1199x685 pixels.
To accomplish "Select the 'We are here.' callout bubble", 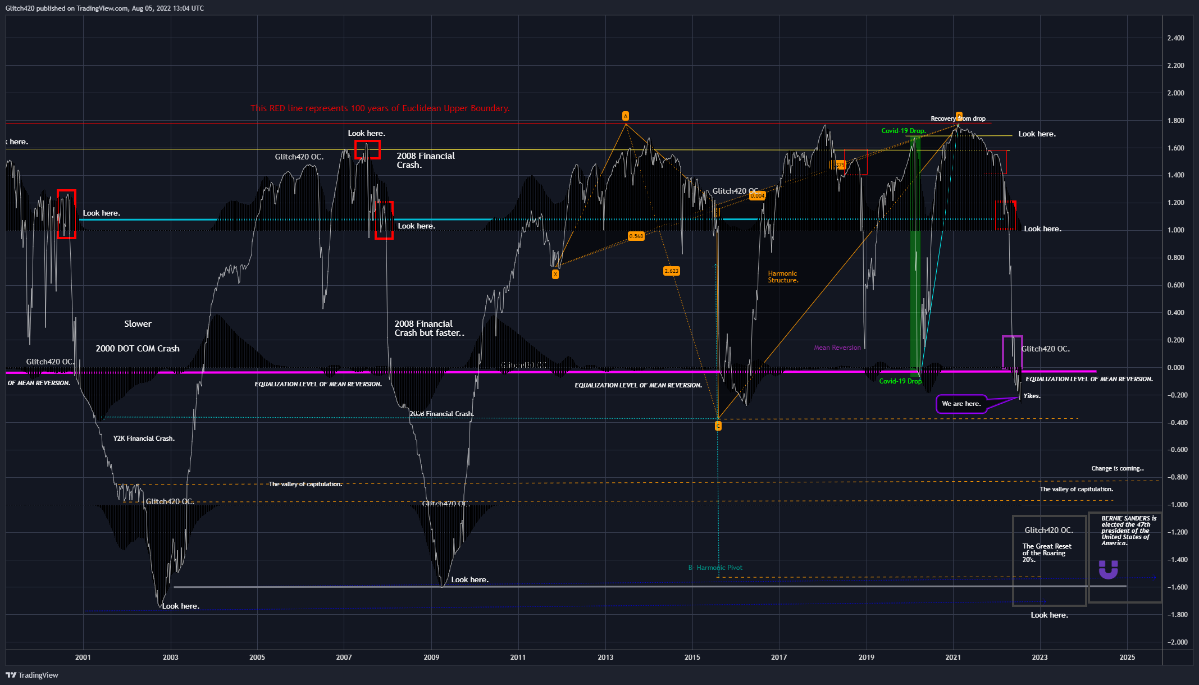I will [961, 404].
